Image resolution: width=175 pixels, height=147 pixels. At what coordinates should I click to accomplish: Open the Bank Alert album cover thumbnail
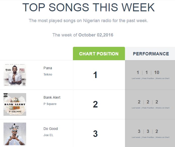(x=15, y=104)
